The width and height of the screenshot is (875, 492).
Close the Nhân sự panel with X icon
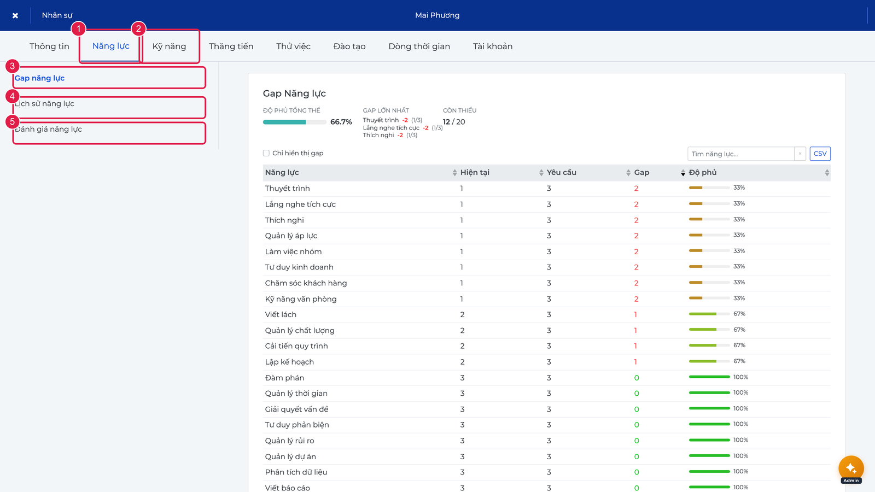point(15,15)
